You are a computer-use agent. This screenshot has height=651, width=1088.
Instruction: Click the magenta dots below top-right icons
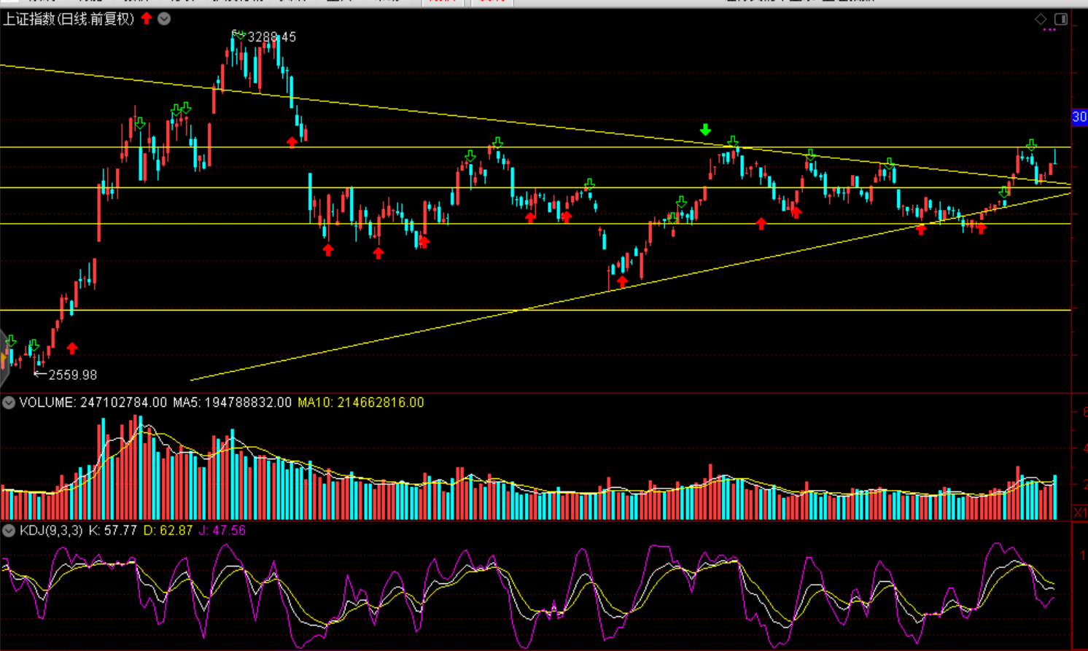[1049, 30]
